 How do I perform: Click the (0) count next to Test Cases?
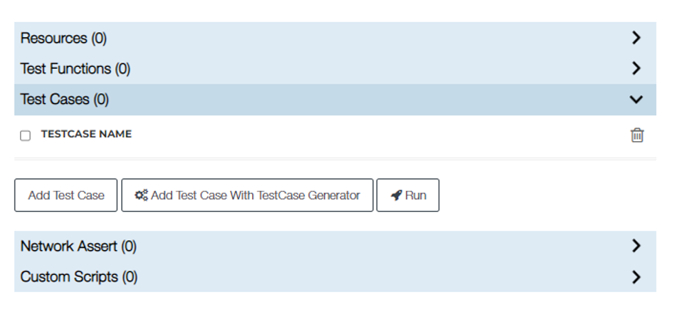point(101,99)
